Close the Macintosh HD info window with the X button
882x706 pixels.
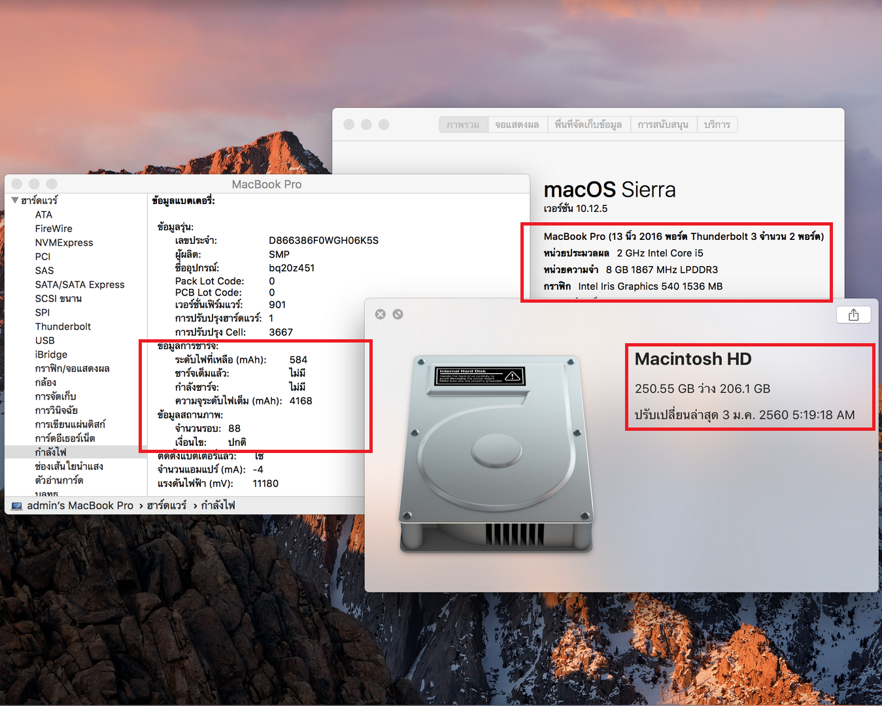pyautogui.click(x=381, y=314)
